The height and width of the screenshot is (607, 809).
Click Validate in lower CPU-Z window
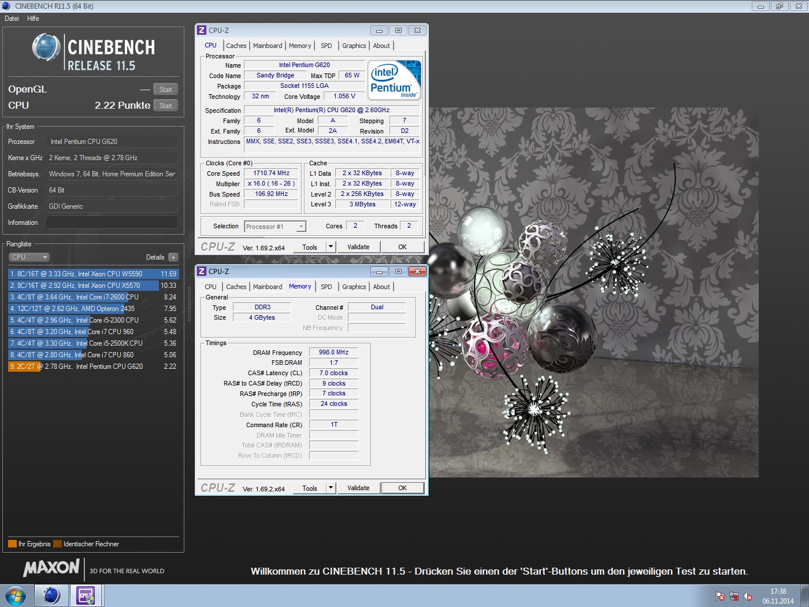tap(358, 488)
